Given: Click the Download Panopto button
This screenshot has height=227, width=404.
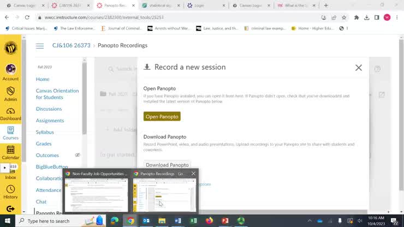Looking at the screenshot, I should click(167, 165).
